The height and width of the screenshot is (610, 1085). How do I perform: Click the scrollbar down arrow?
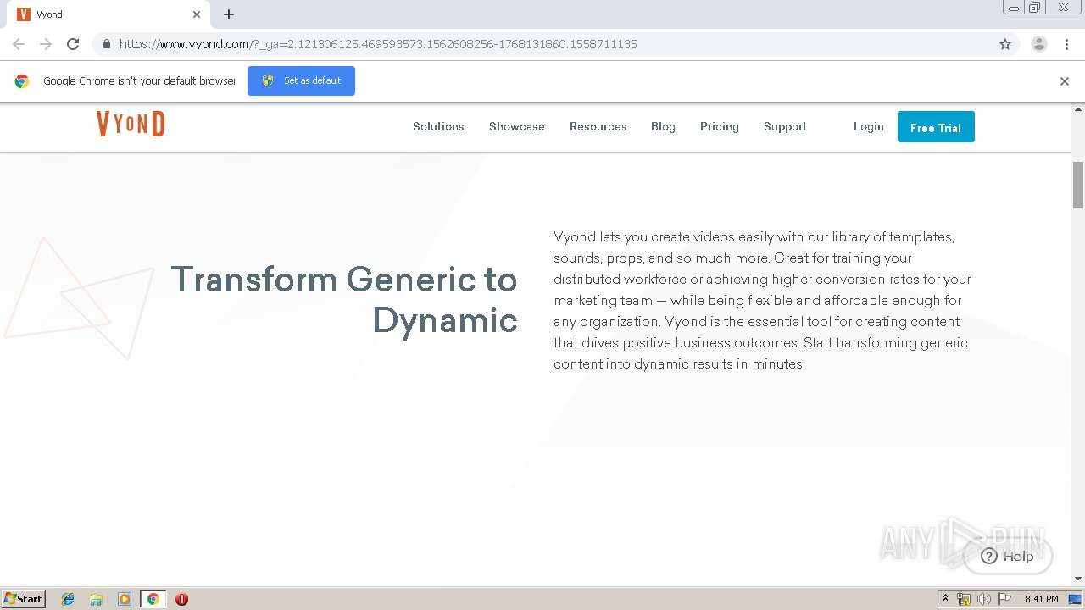point(1078,579)
